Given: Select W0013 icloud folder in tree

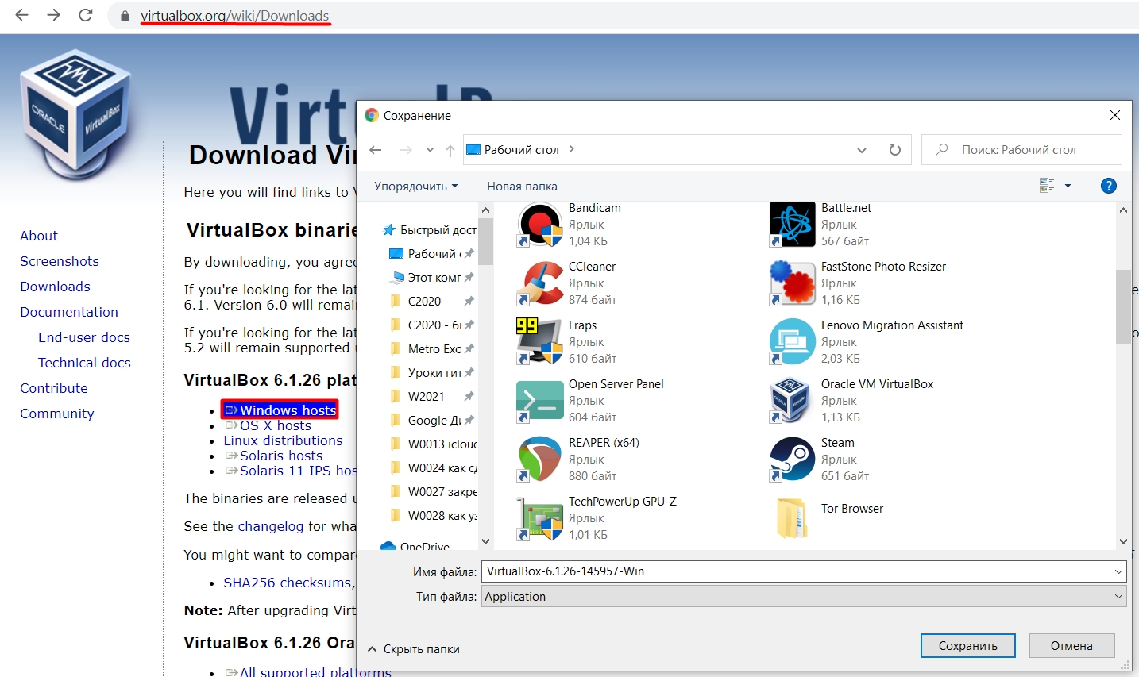Looking at the screenshot, I should pos(433,444).
